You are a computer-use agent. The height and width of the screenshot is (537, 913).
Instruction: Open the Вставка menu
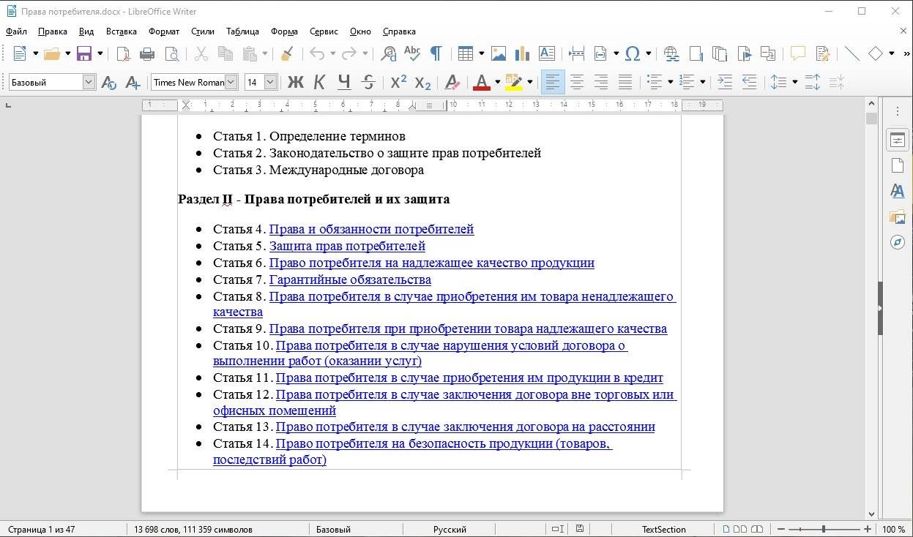tap(122, 31)
